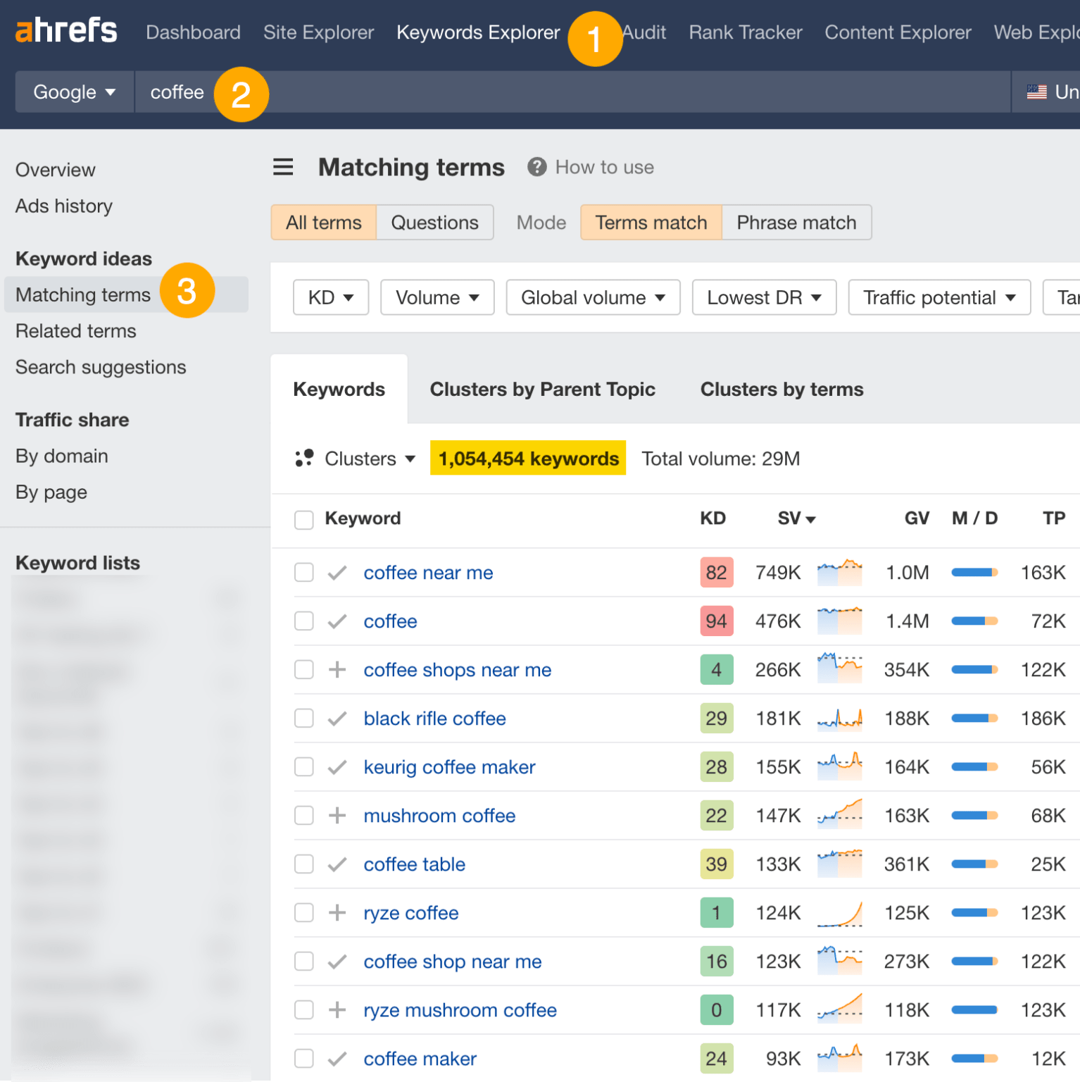This screenshot has width=1080, height=1082.
Task: Switch to the Clusters by Parent Topic tab
Action: pos(542,389)
